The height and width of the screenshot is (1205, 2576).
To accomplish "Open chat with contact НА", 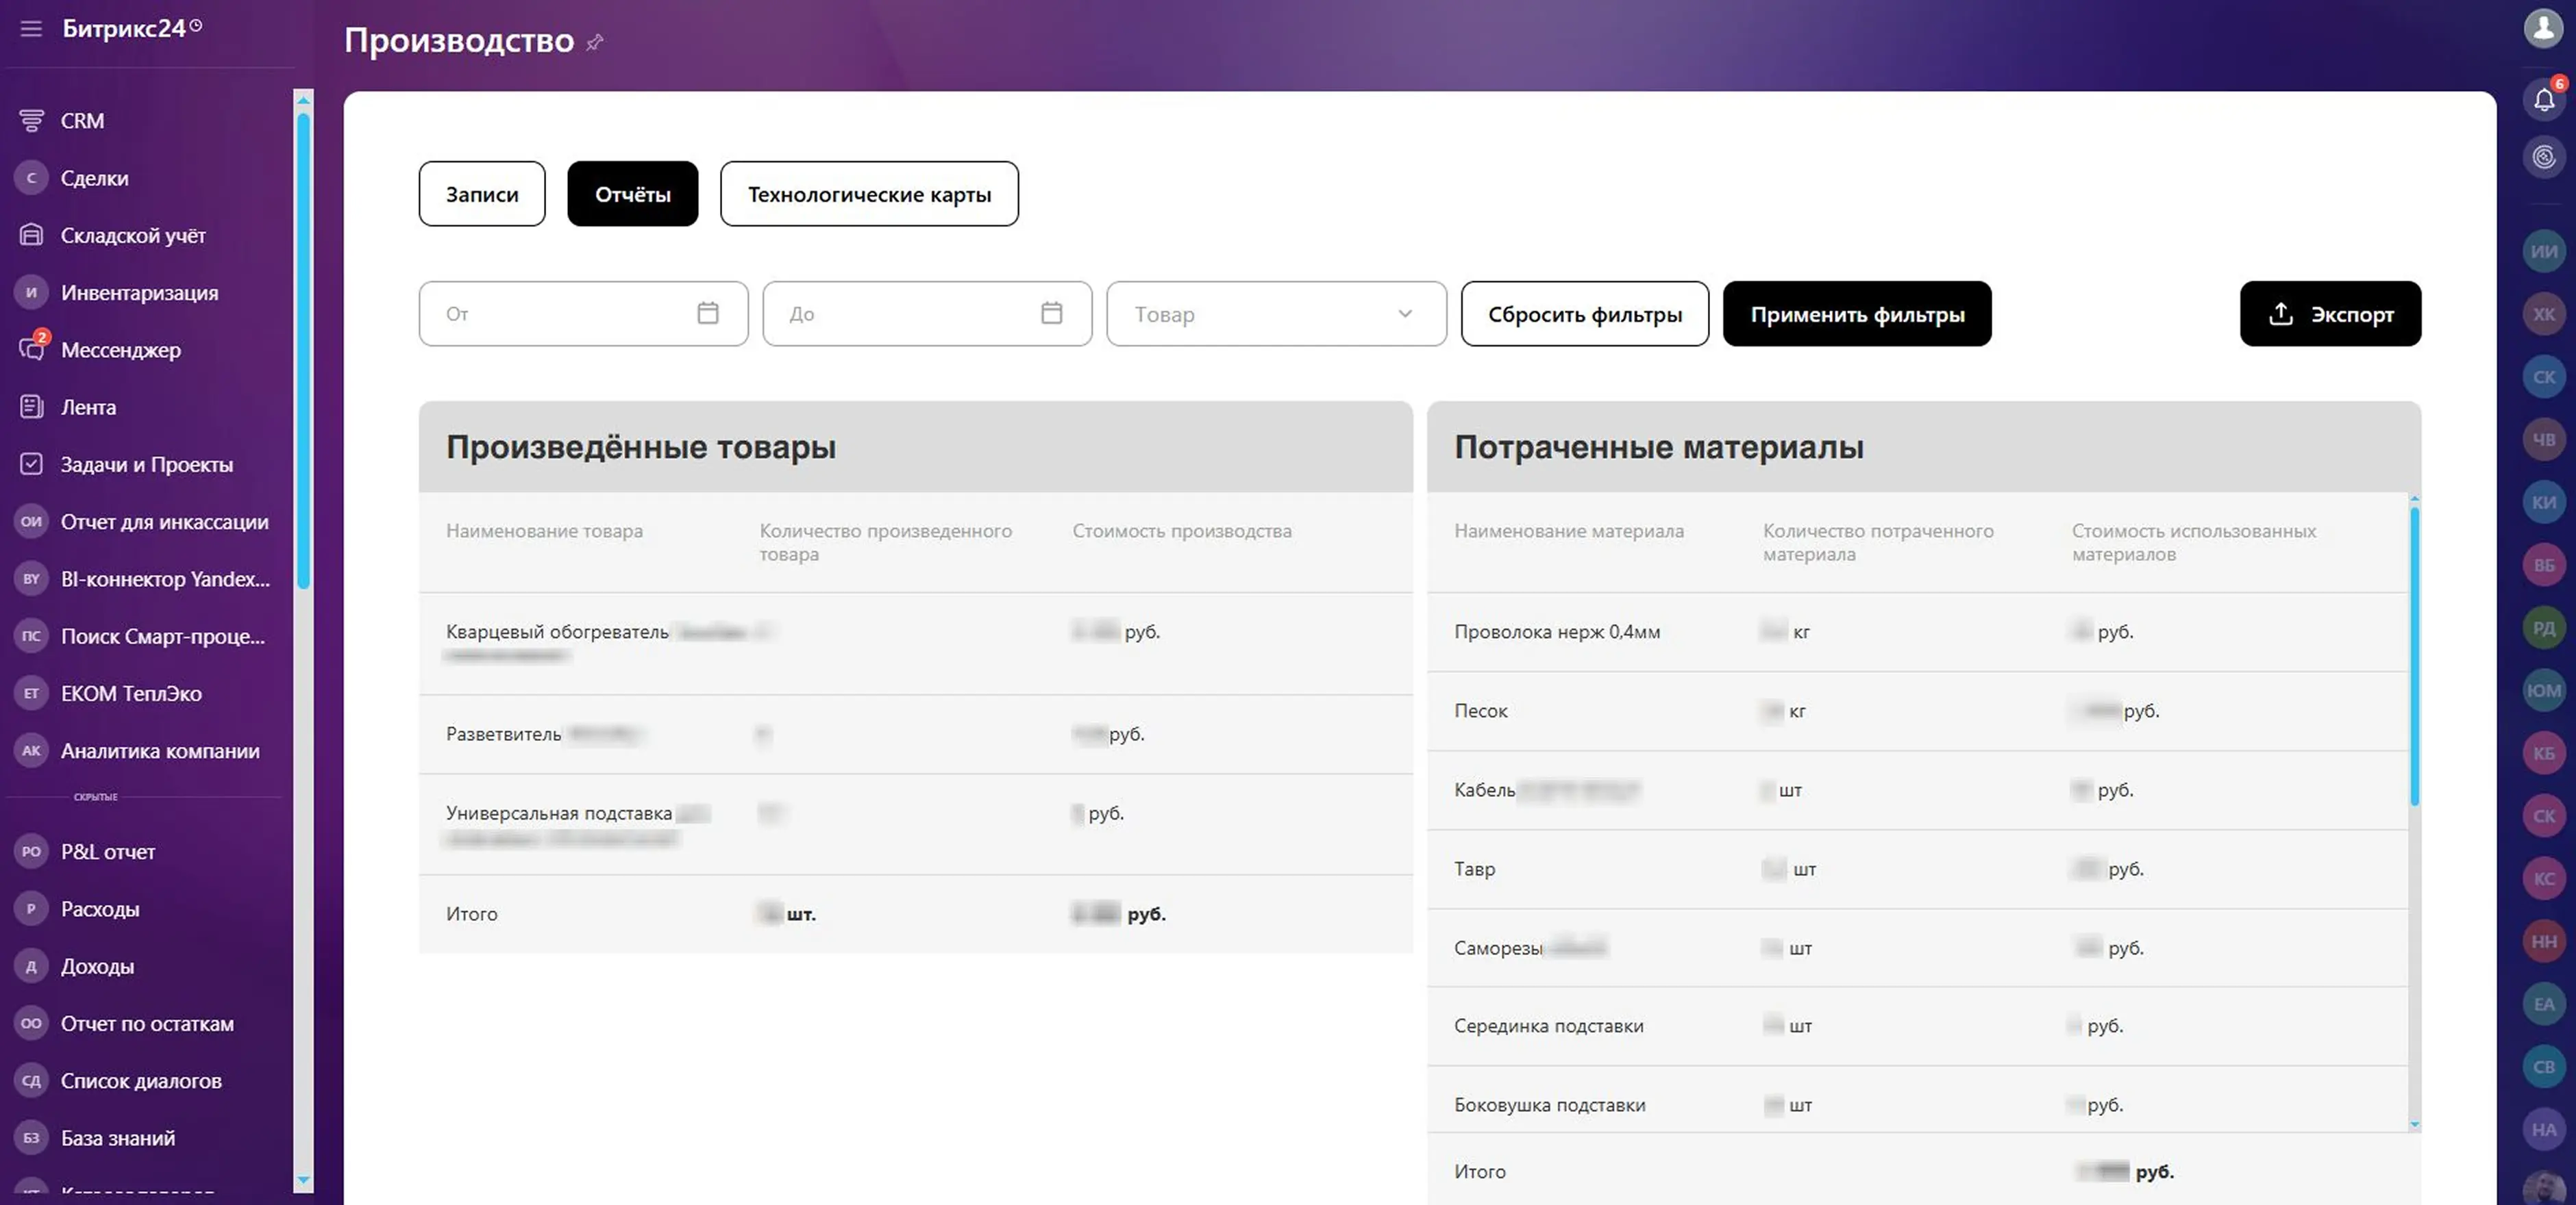I will [x=2544, y=1130].
